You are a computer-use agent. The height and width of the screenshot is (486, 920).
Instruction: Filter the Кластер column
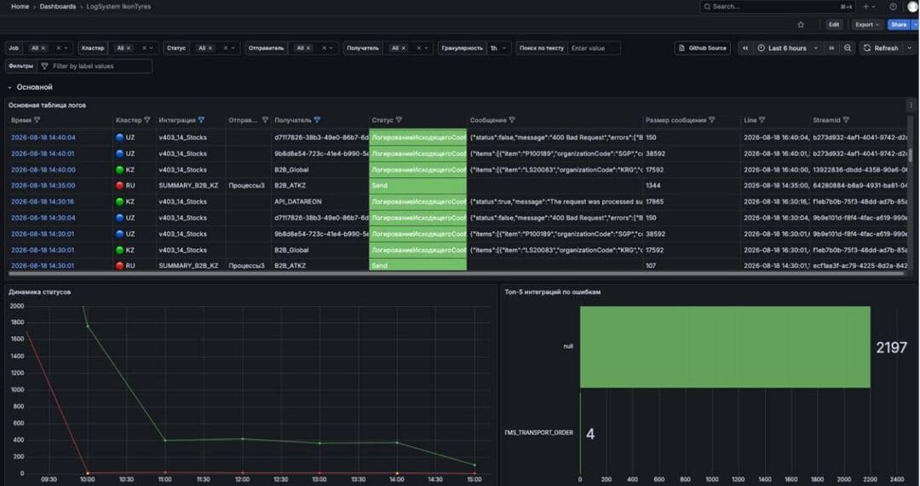point(147,120)
